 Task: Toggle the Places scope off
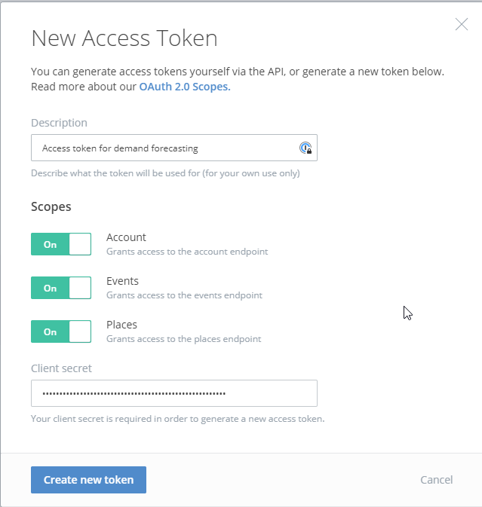pyautogui.click(x=61, y=331)
